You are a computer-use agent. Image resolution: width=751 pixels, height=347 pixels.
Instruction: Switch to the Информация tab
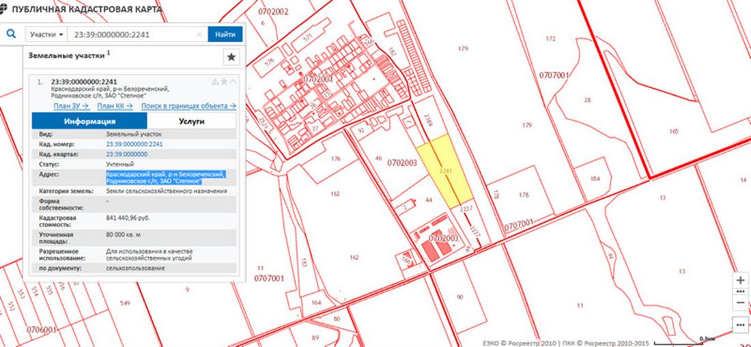click(89, 121)
